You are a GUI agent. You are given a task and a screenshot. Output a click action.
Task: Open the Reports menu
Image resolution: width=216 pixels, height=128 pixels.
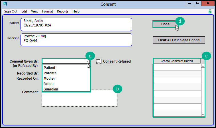tap(63, 11)
